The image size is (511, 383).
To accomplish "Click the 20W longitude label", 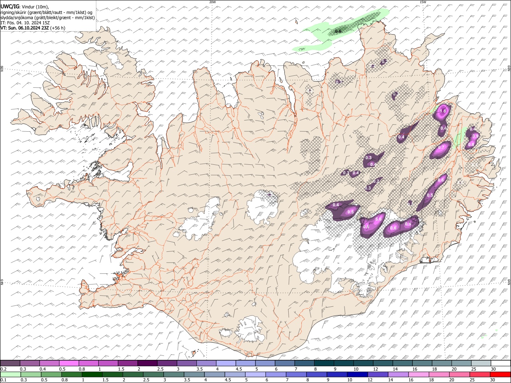I will pos(212,2).
